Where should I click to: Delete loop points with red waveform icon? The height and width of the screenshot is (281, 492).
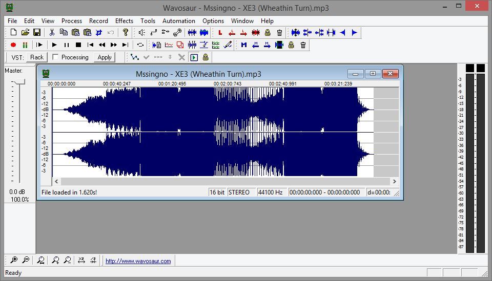click(x=256, y=32)
